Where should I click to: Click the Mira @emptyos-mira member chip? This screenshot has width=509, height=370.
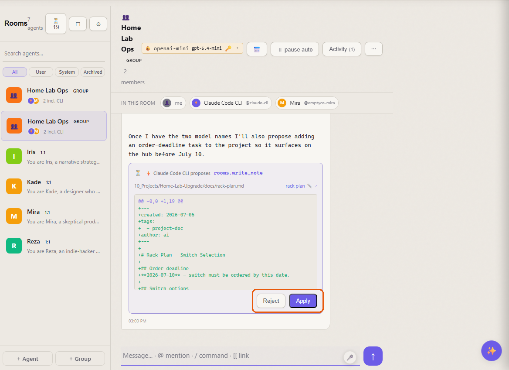307,103
